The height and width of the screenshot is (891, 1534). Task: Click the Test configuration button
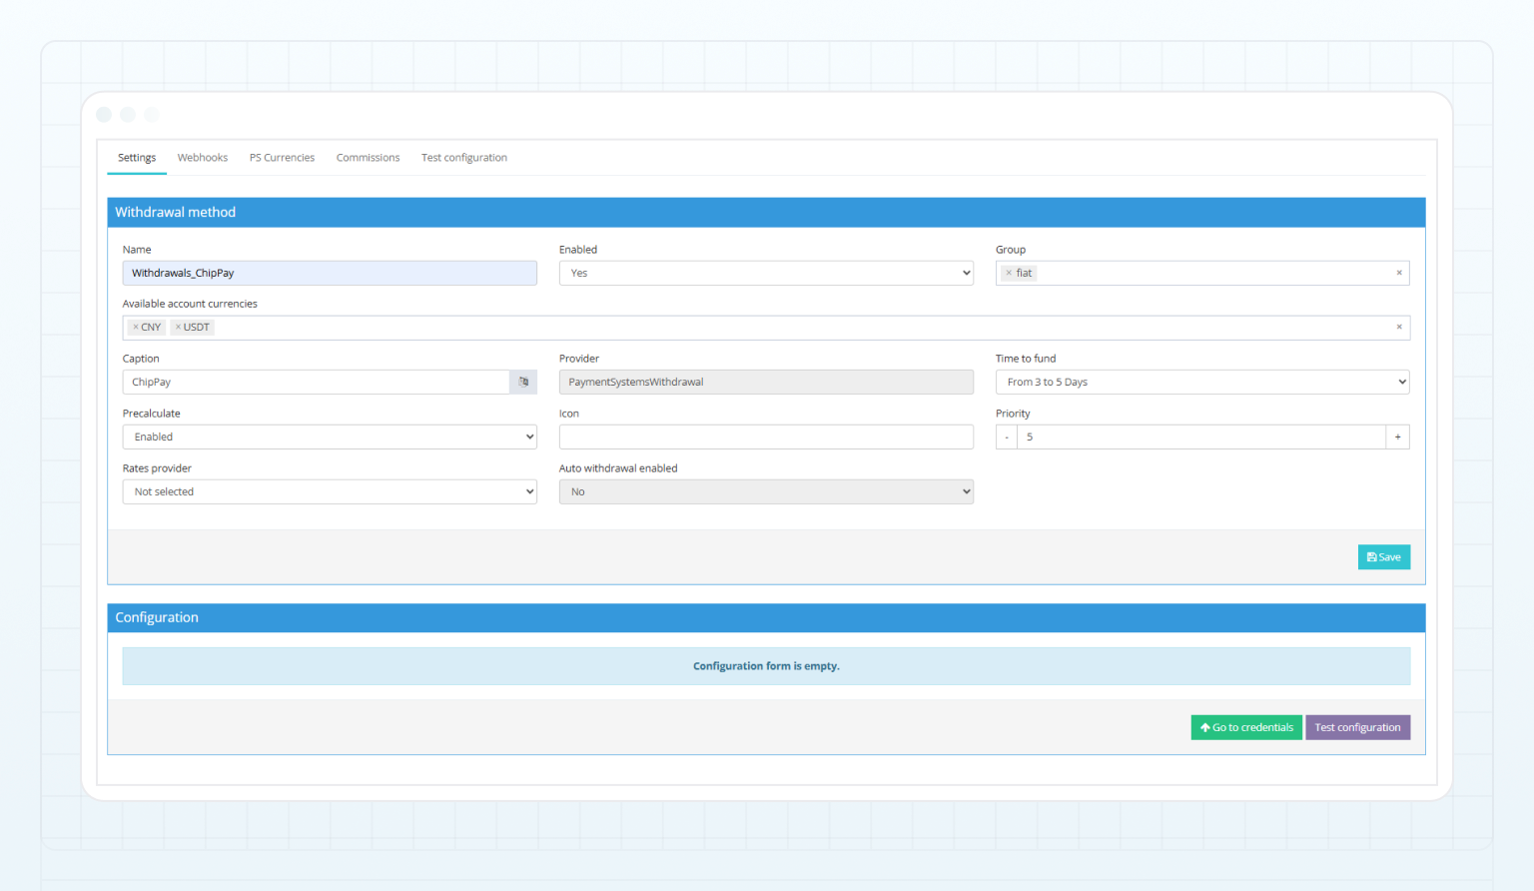(x=1358, y=727)
